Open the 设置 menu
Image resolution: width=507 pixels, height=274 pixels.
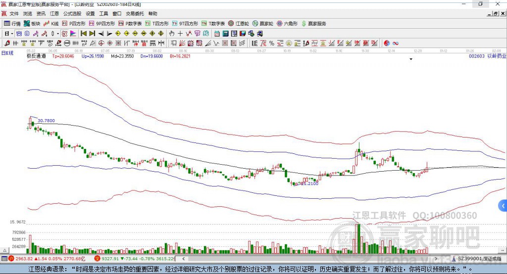coord(90,13)
